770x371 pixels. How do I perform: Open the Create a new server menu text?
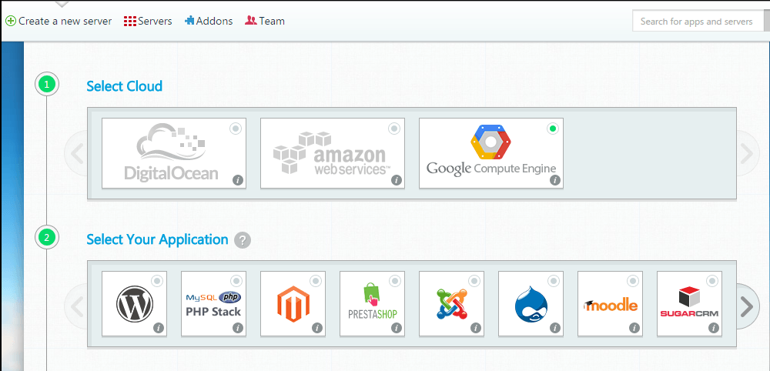[x=65, y=21]
